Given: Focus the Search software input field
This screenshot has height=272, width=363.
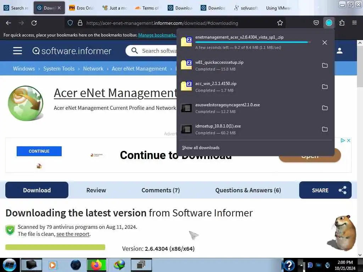Looking at the screenshot, I should pyautogui.click(x=159, y=51).
